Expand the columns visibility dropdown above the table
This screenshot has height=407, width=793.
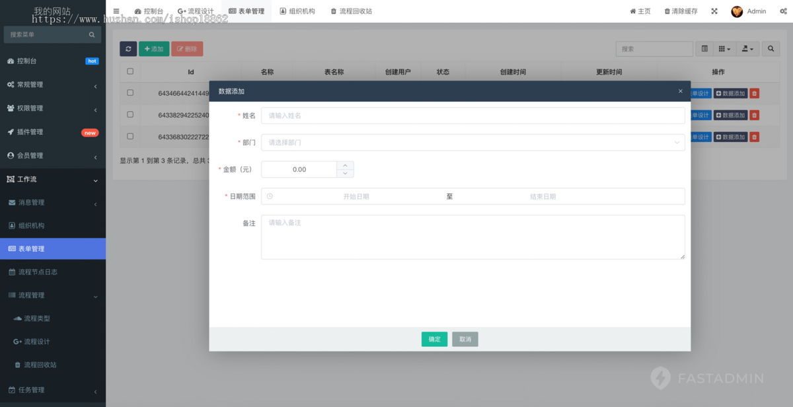click(x=724, y=49)
